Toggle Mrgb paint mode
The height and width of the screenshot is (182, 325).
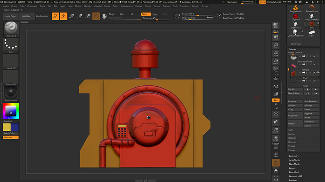coord(112,14)
